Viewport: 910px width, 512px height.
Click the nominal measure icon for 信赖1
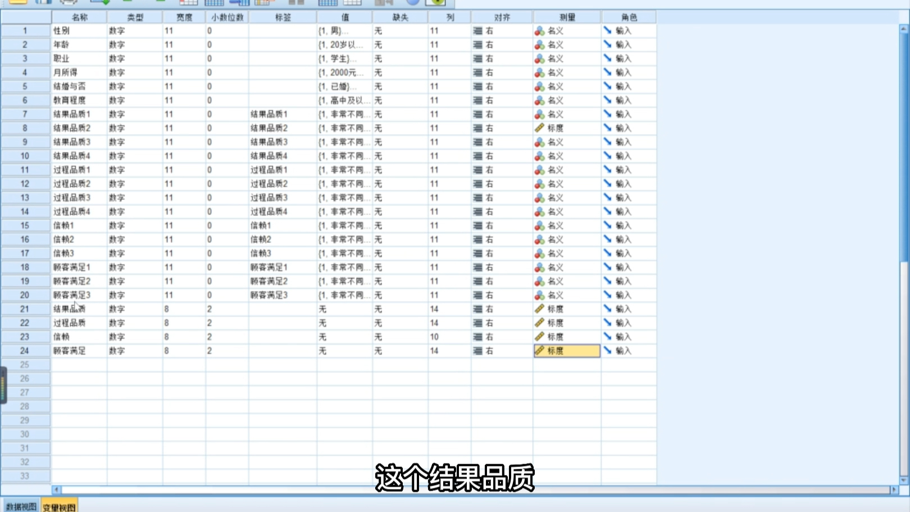click(539, 225)
